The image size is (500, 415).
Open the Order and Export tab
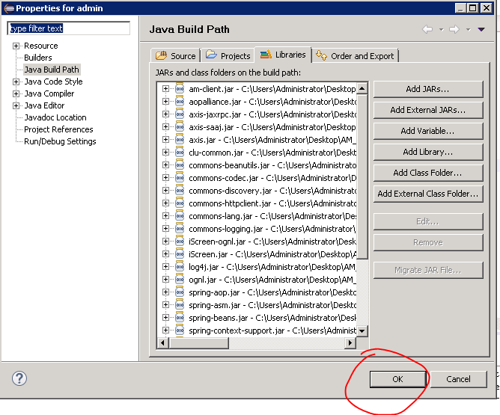[356, 55]
